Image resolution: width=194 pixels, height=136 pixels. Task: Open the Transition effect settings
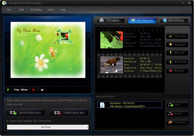[x=177, y=45]
